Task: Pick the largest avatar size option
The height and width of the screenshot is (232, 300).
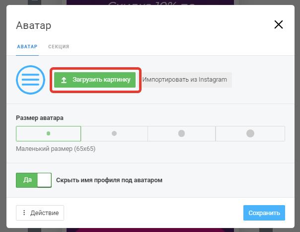Action: 250,133
